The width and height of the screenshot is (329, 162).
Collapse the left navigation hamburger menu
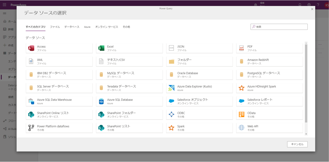4,13
